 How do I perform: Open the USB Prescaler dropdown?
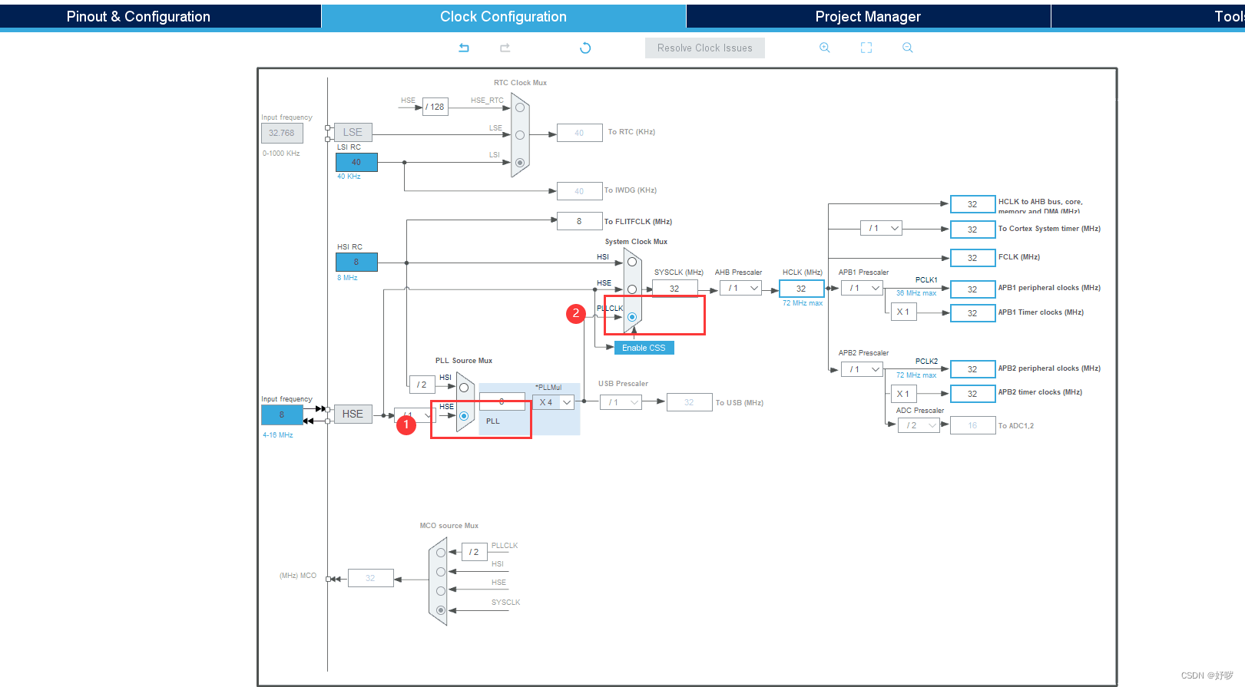point(621,402)
